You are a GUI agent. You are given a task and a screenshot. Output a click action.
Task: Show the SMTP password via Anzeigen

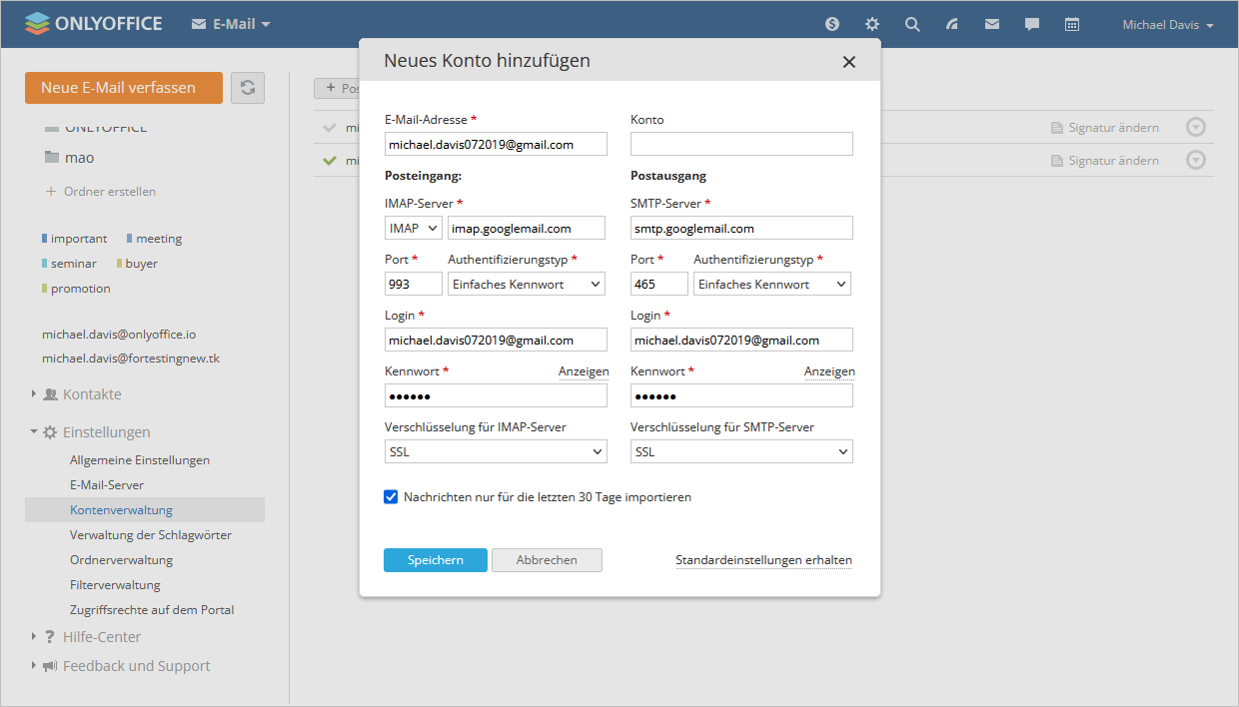coord(829,371)
